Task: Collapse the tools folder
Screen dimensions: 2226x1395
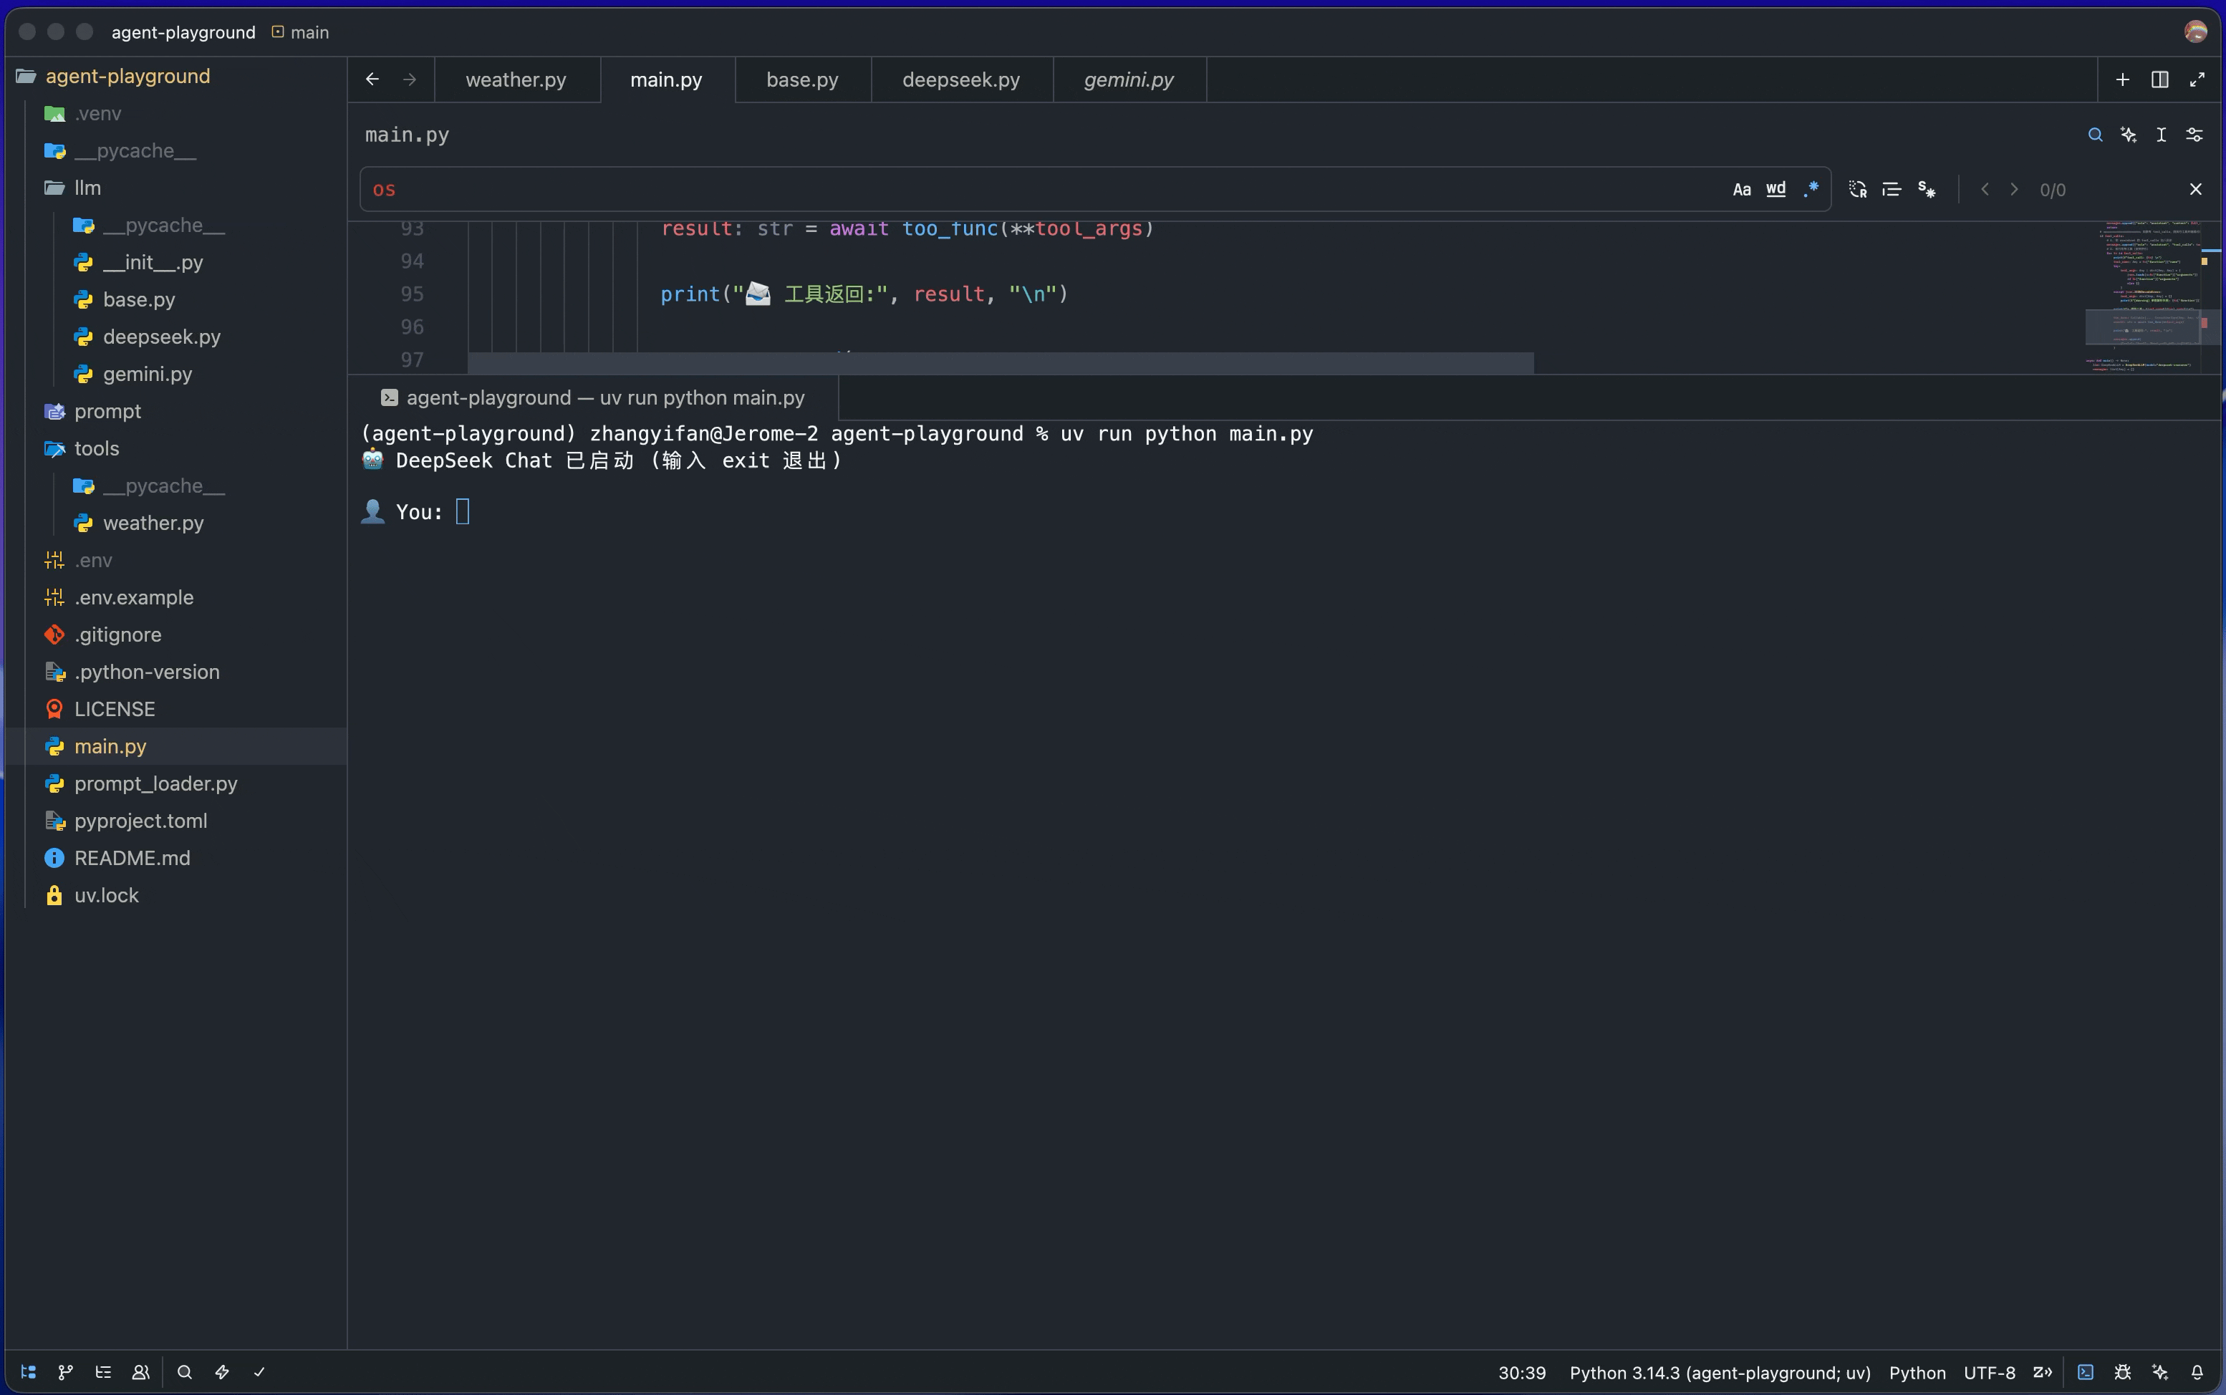Action: 96,448
